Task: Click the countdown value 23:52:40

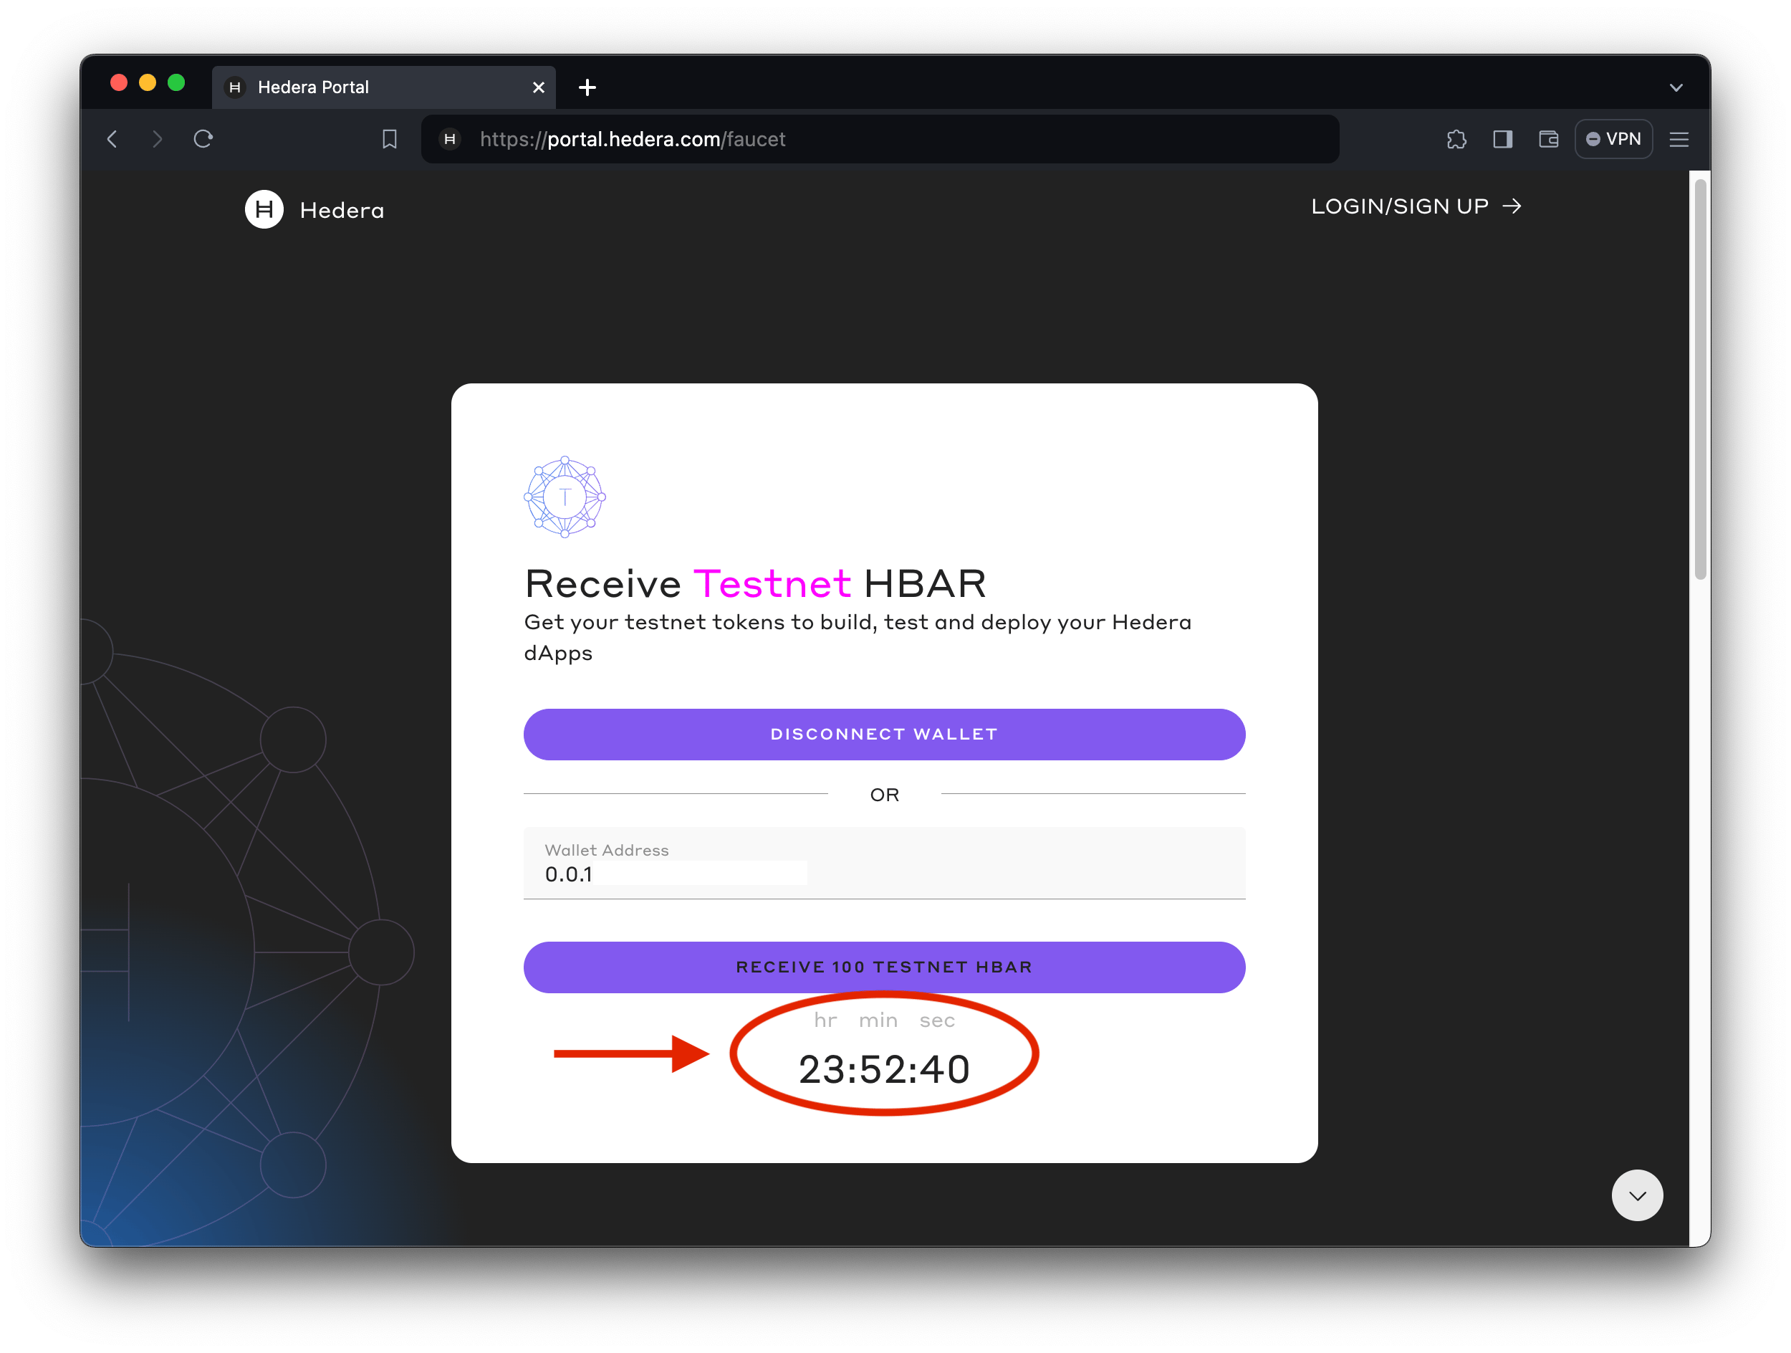Action: pos(884,1068)
